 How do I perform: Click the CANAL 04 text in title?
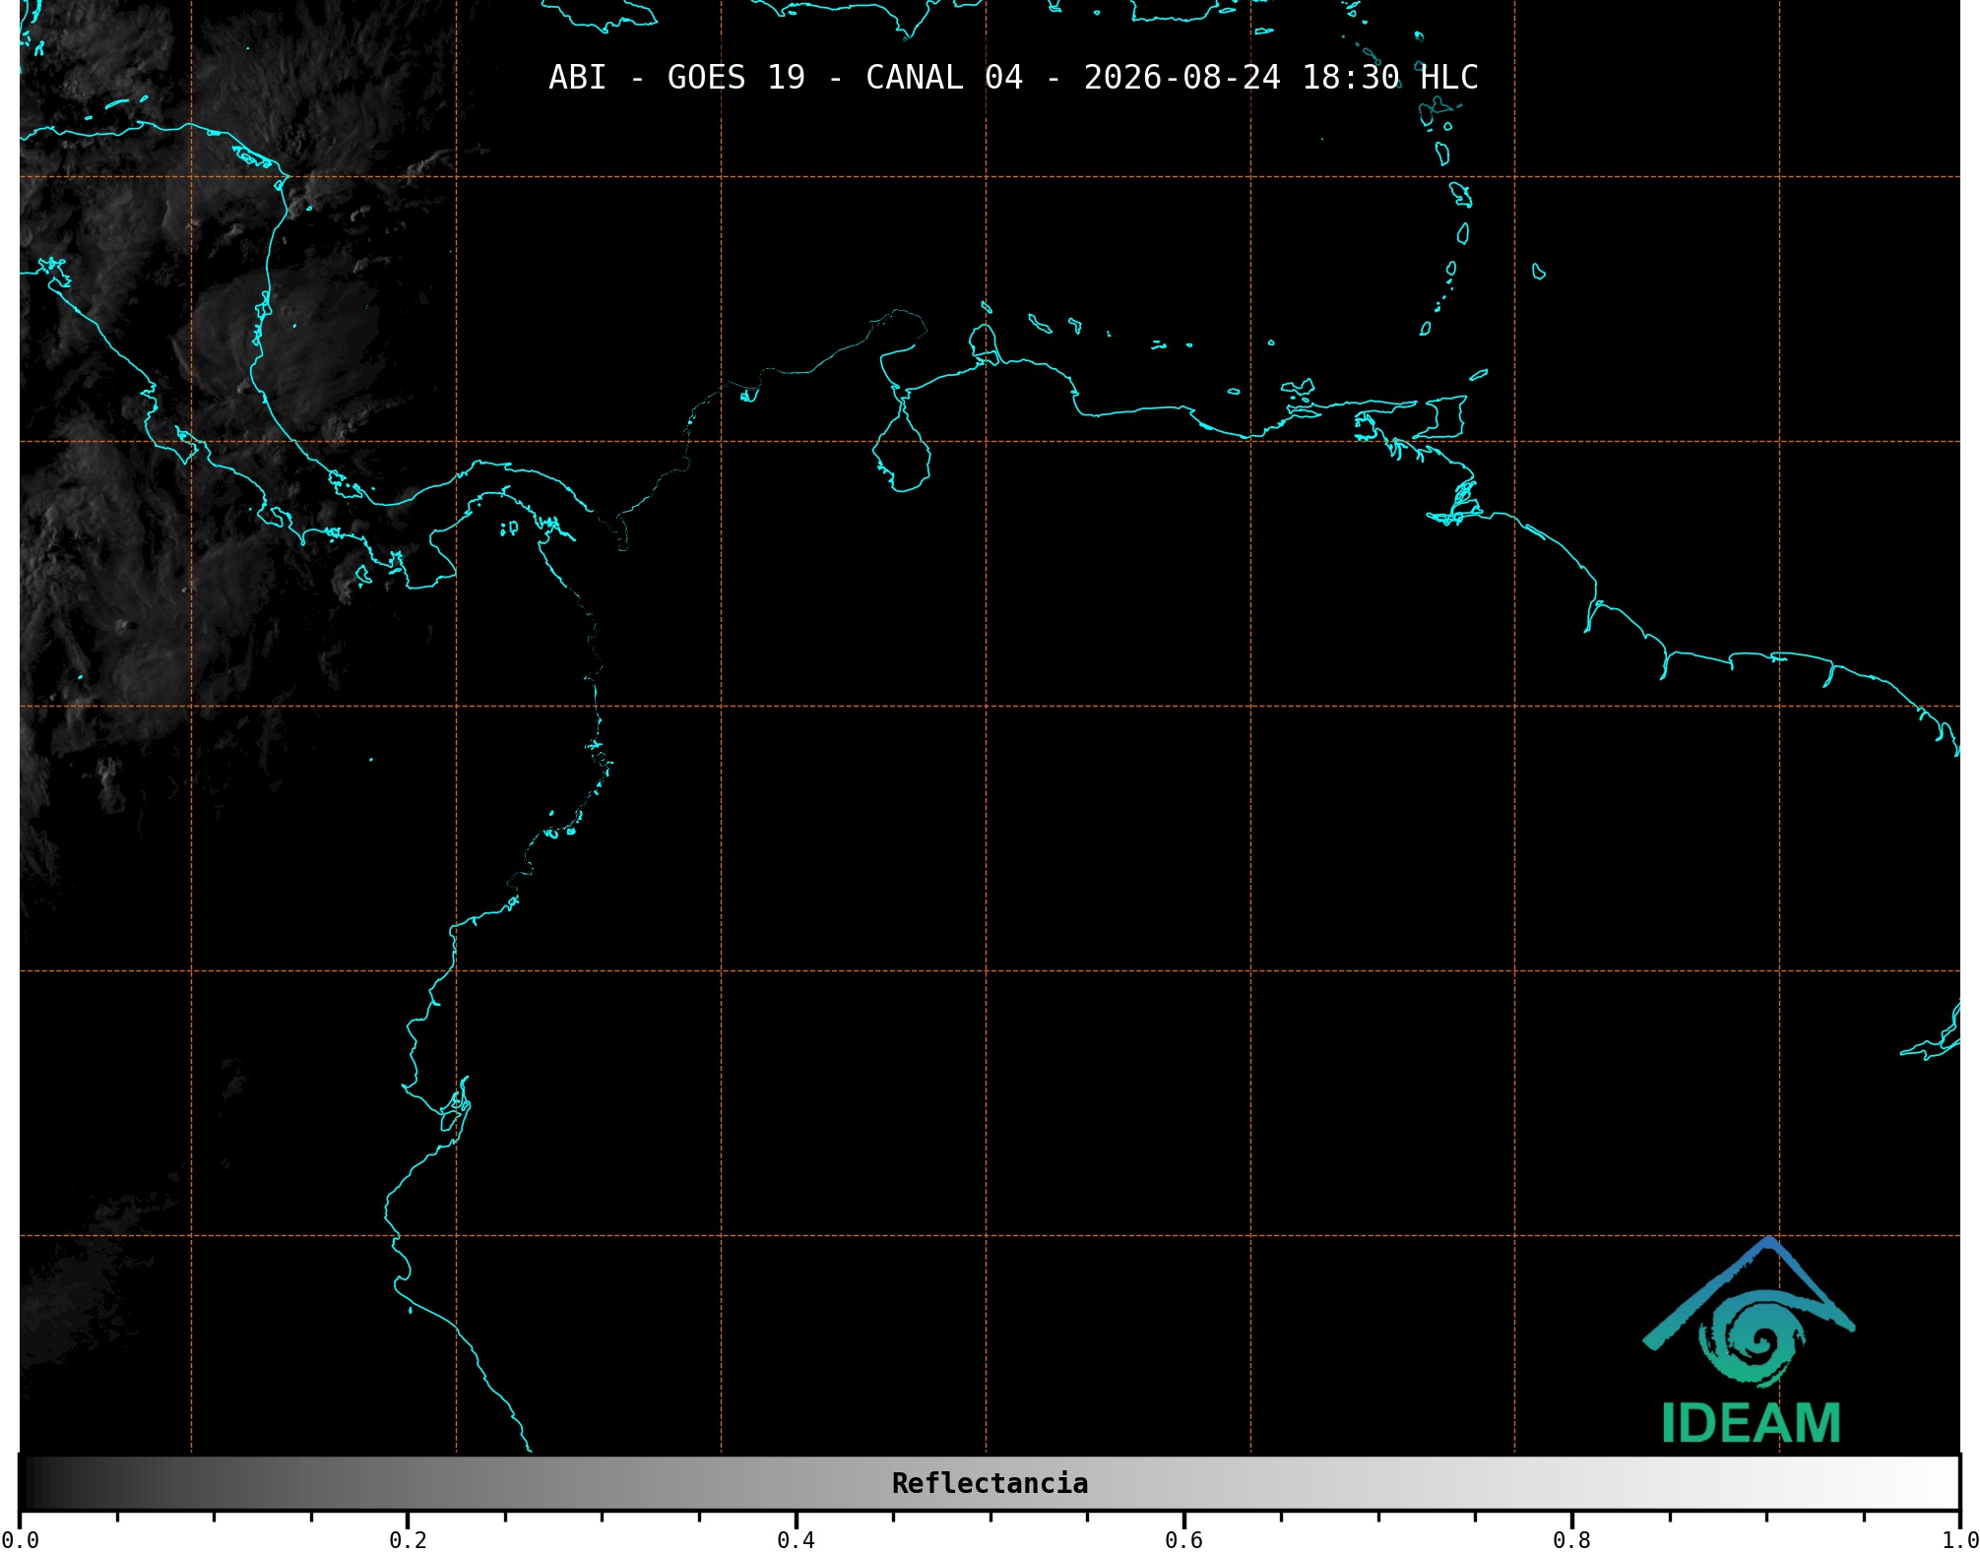pyautogui.click(x=944, y=77)
